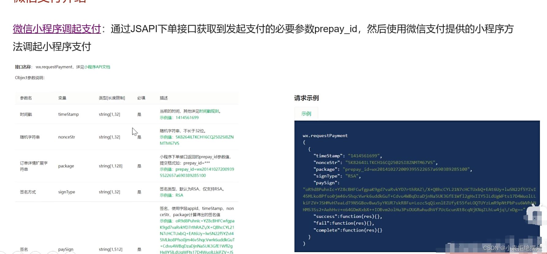Click the "fail":function(res){} code line
This screenshot has width=547, height=254.
[x=344, y=223]
